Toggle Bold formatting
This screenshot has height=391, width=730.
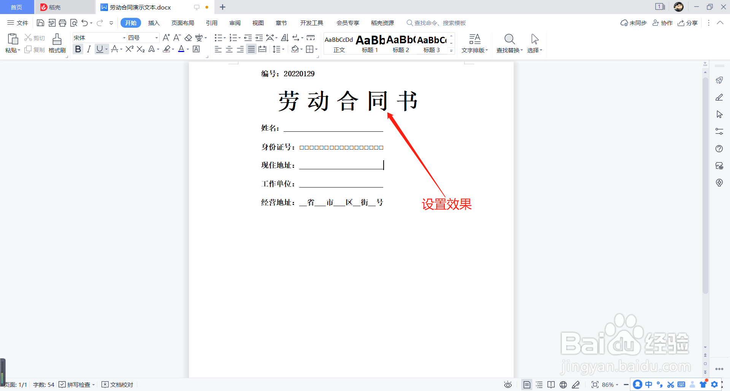coord(78,49)
